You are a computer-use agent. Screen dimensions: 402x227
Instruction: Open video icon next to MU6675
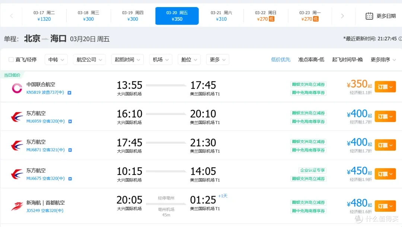click(70, 179)
